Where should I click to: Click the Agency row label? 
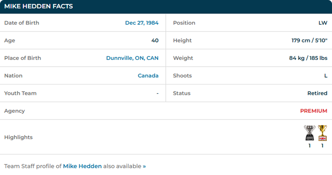pos(15,111)
